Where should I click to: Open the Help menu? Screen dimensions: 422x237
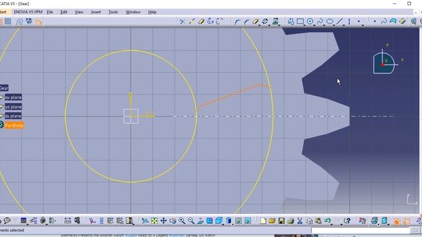pos(152,12)
